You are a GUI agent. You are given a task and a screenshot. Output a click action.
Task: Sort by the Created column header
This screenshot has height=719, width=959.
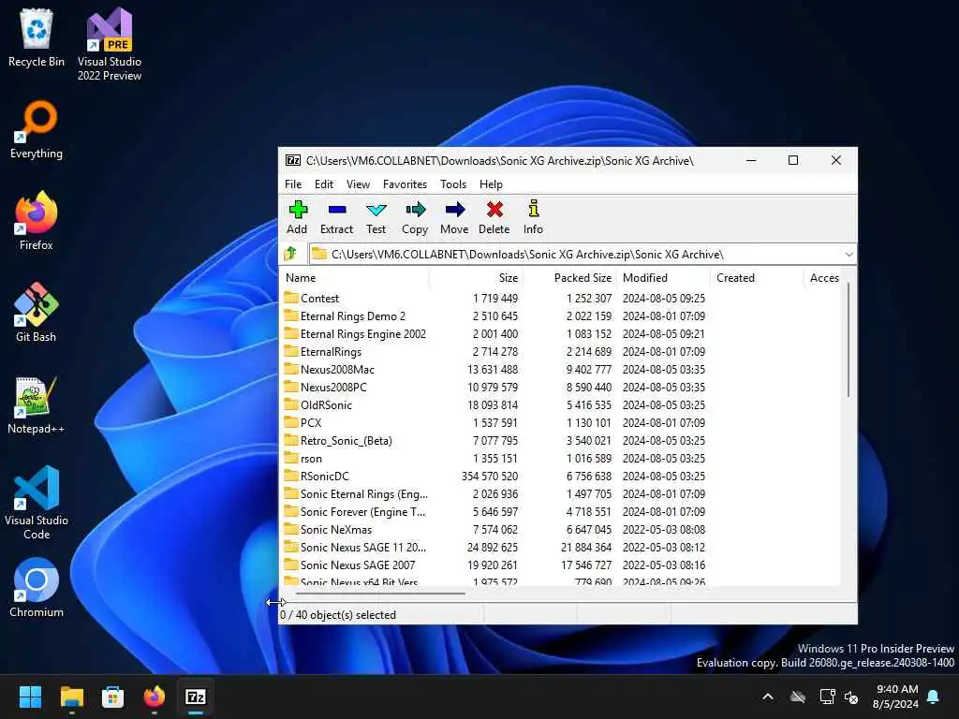coord(757,277)
